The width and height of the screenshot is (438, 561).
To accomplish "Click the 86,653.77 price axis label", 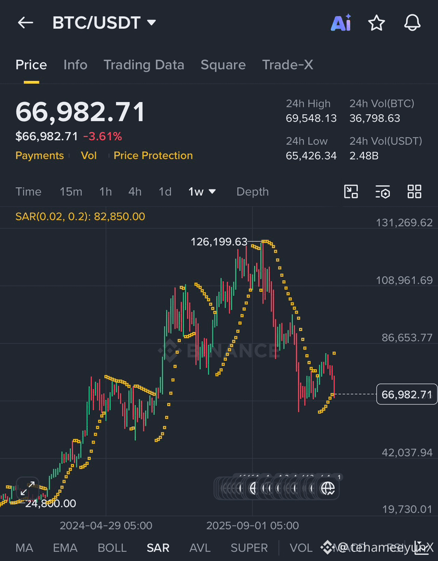I will point(407,337).
